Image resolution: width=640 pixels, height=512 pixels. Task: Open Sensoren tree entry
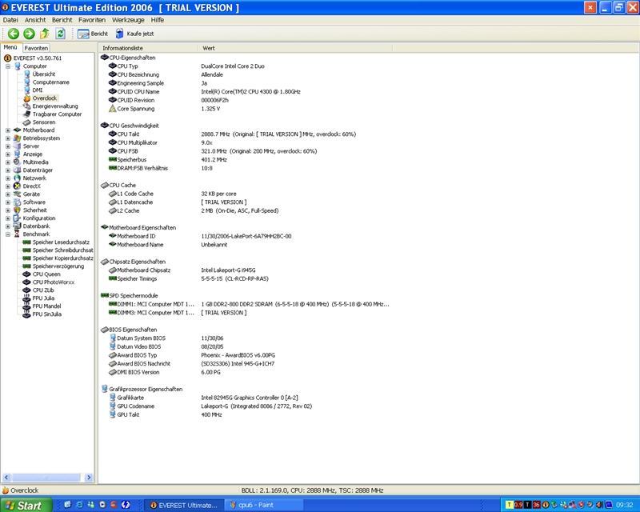44,122
